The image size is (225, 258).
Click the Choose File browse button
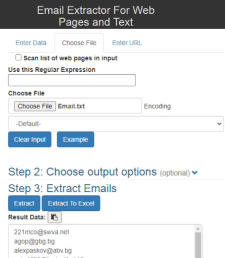(x=35, y=106)
